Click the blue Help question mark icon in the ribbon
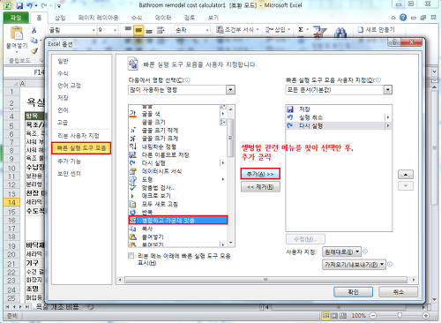 (x=403, y=18)
